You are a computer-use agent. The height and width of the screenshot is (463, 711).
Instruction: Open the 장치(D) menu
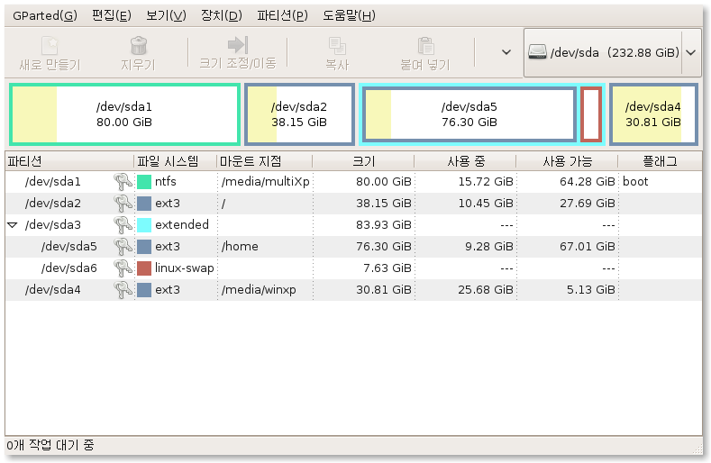(x=222, y=16)
